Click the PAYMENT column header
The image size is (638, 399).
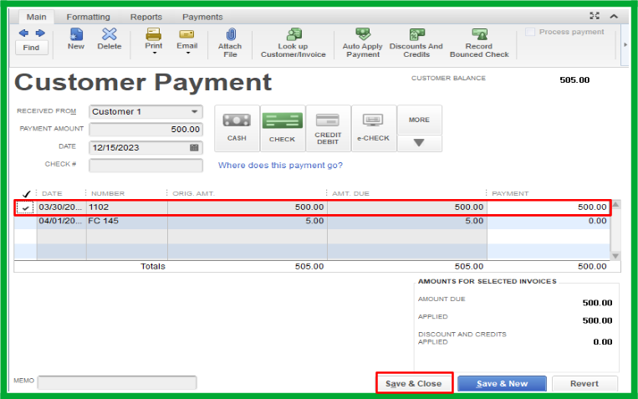click(510, 193)
